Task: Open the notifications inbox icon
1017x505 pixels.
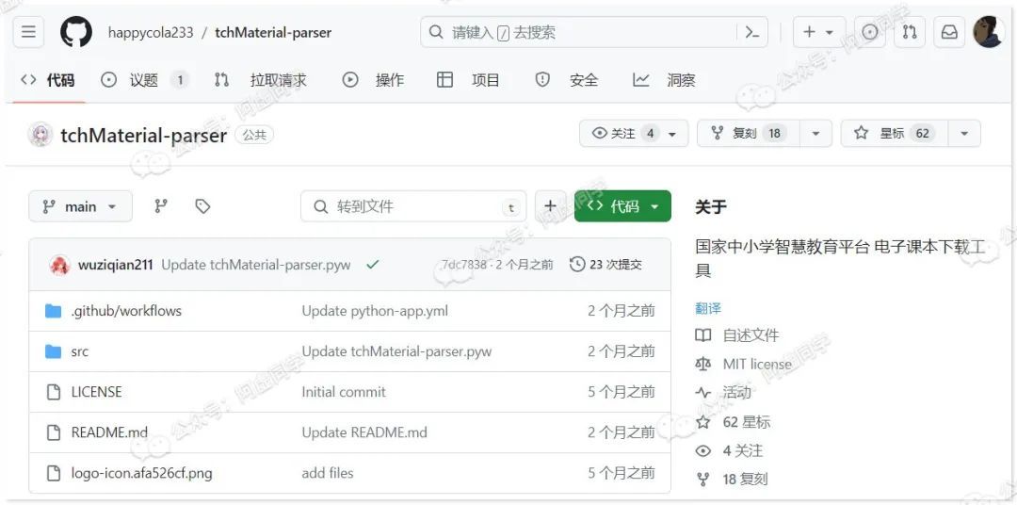Action: [949, 32]
